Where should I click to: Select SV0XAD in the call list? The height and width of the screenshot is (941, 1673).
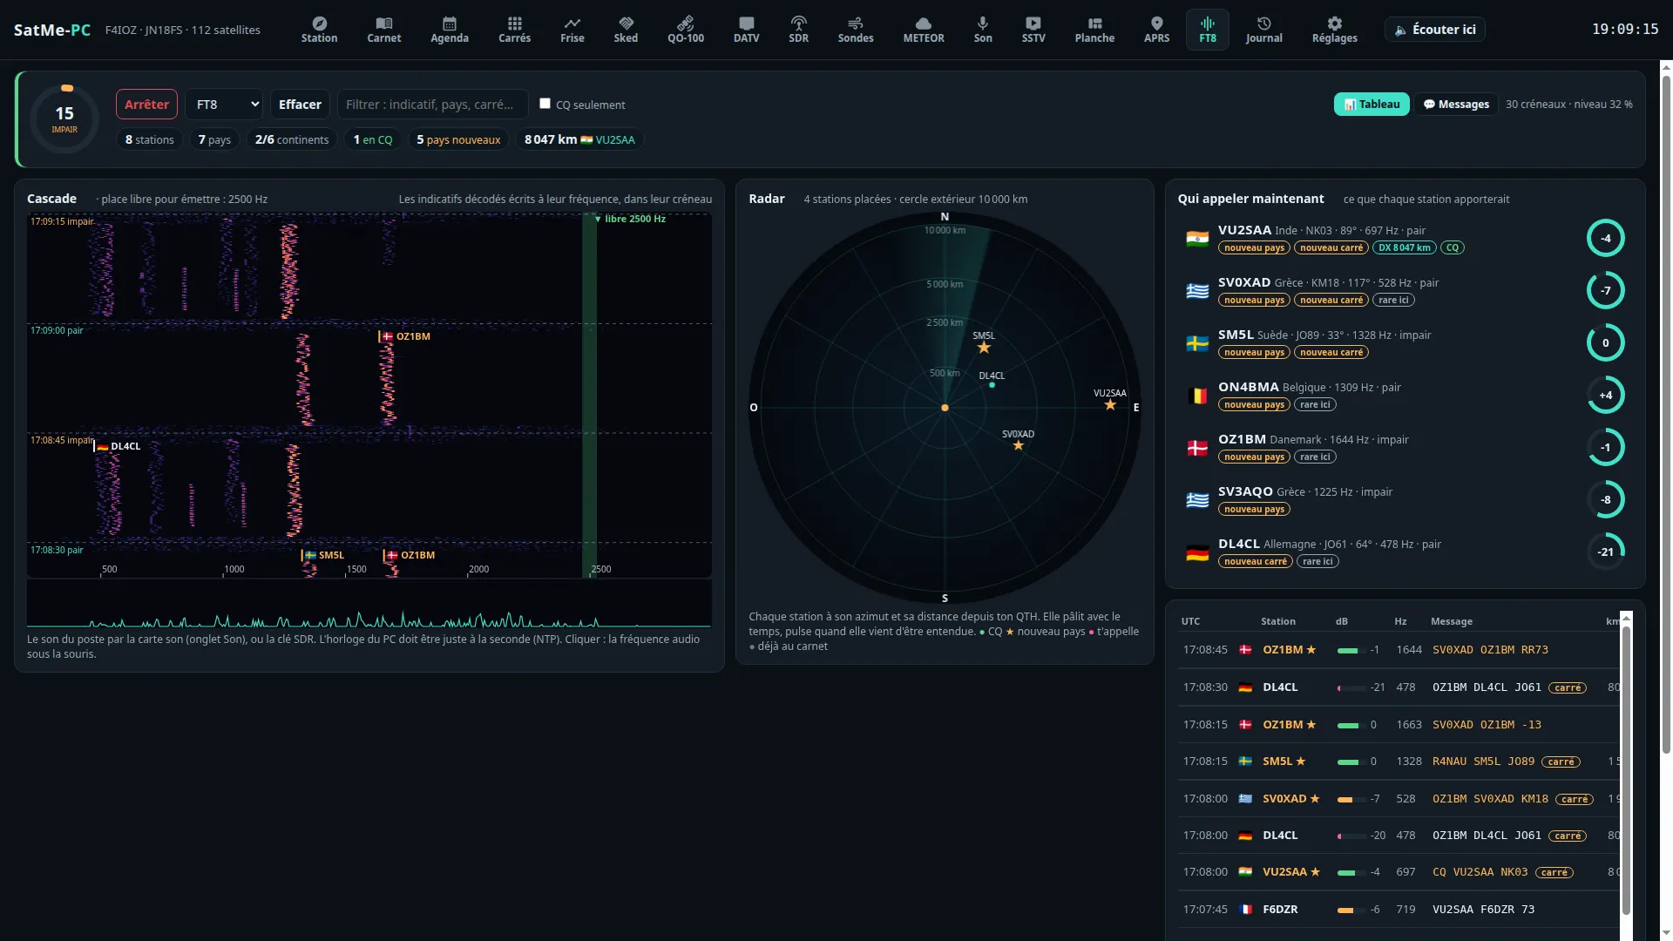[1405, 291]
